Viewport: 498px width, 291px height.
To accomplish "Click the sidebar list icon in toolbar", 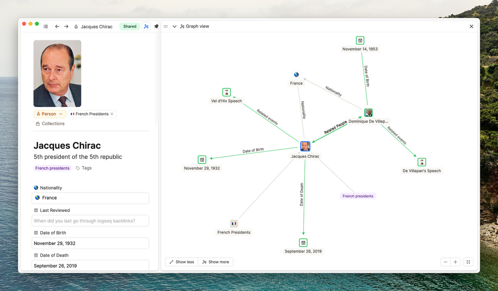I will (x=46, y=27).
